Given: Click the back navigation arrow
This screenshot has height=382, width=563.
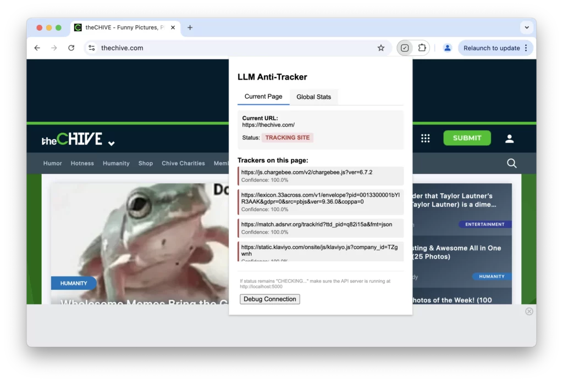Looking at the screenshot, I should (37, 48).
